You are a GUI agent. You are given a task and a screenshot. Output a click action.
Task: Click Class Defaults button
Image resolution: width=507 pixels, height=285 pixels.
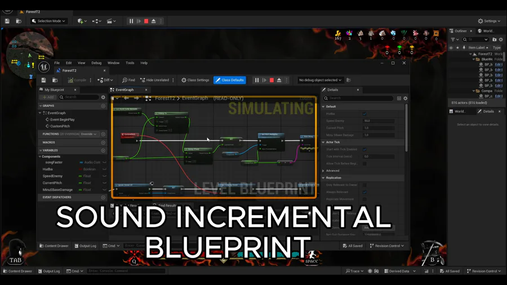[x=230, y=80]
